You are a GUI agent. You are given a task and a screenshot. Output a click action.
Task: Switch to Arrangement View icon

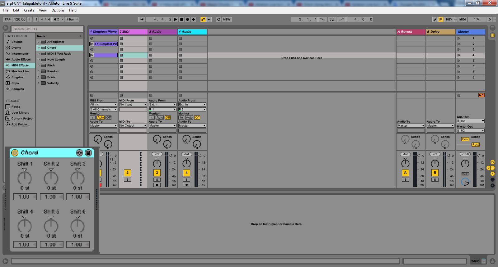point(492,28)
